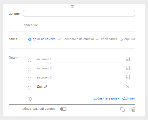This screenshot has width=148, height=120.
Task: Select the вариант 1 radio button
Action: coord(30,60)
